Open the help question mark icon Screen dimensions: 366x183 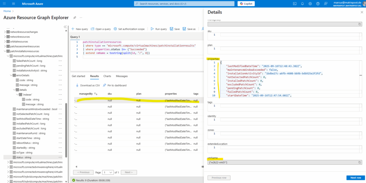pyautogui.click(x=318, y=4)
